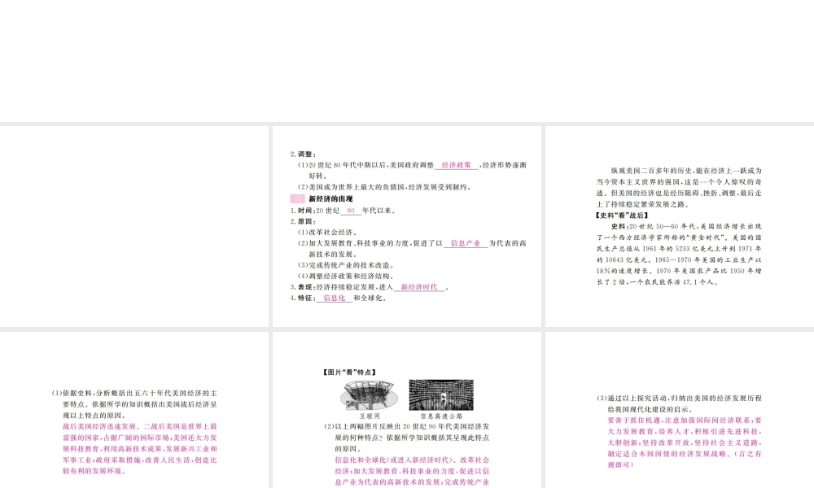Viewport: 814px width, 488px height.
Task: Click the pink fill-in answer '经济政策'
Action: 456,165
